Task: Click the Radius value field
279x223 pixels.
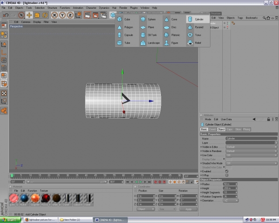Action: 230,184
